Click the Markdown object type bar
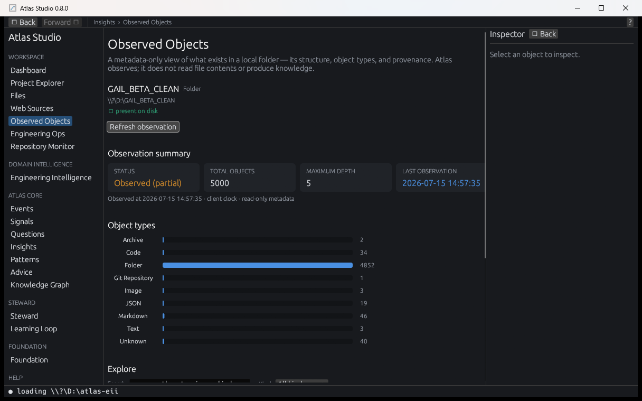642x401 pixels. pos(258,316)
